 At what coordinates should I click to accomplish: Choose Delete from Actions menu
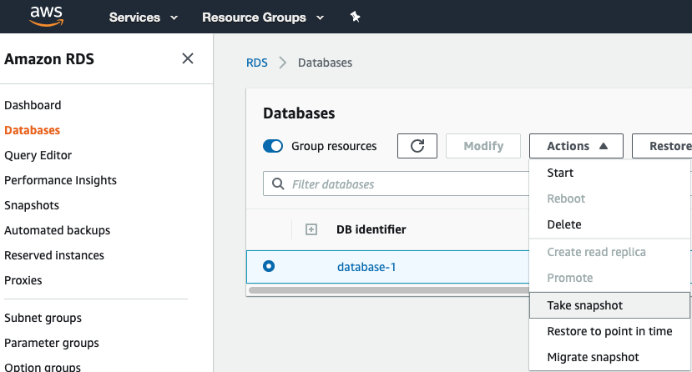point(609,224)
